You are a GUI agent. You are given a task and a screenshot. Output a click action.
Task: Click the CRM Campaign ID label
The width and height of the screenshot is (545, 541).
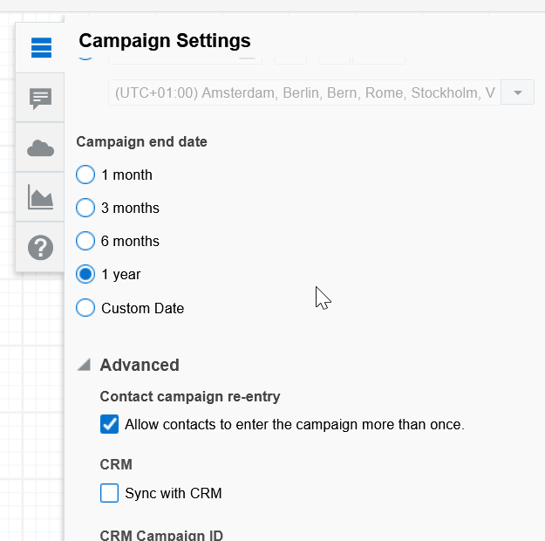pyautogui.click(x=161, y=534)
